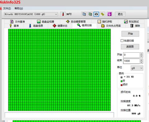
Task: Click the 损坏的块 label
Action: click(125, 92)
